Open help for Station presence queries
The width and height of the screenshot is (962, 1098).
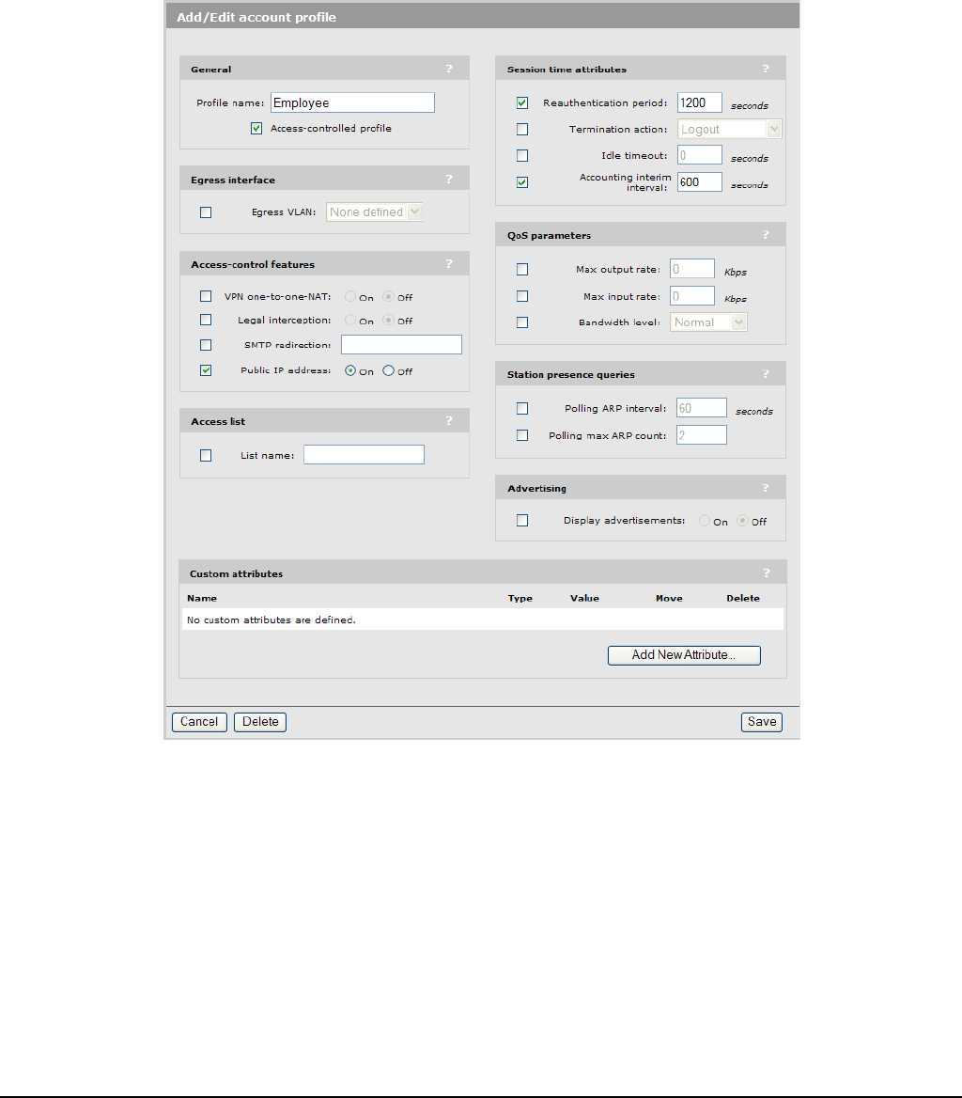click(x=766, y=374)
